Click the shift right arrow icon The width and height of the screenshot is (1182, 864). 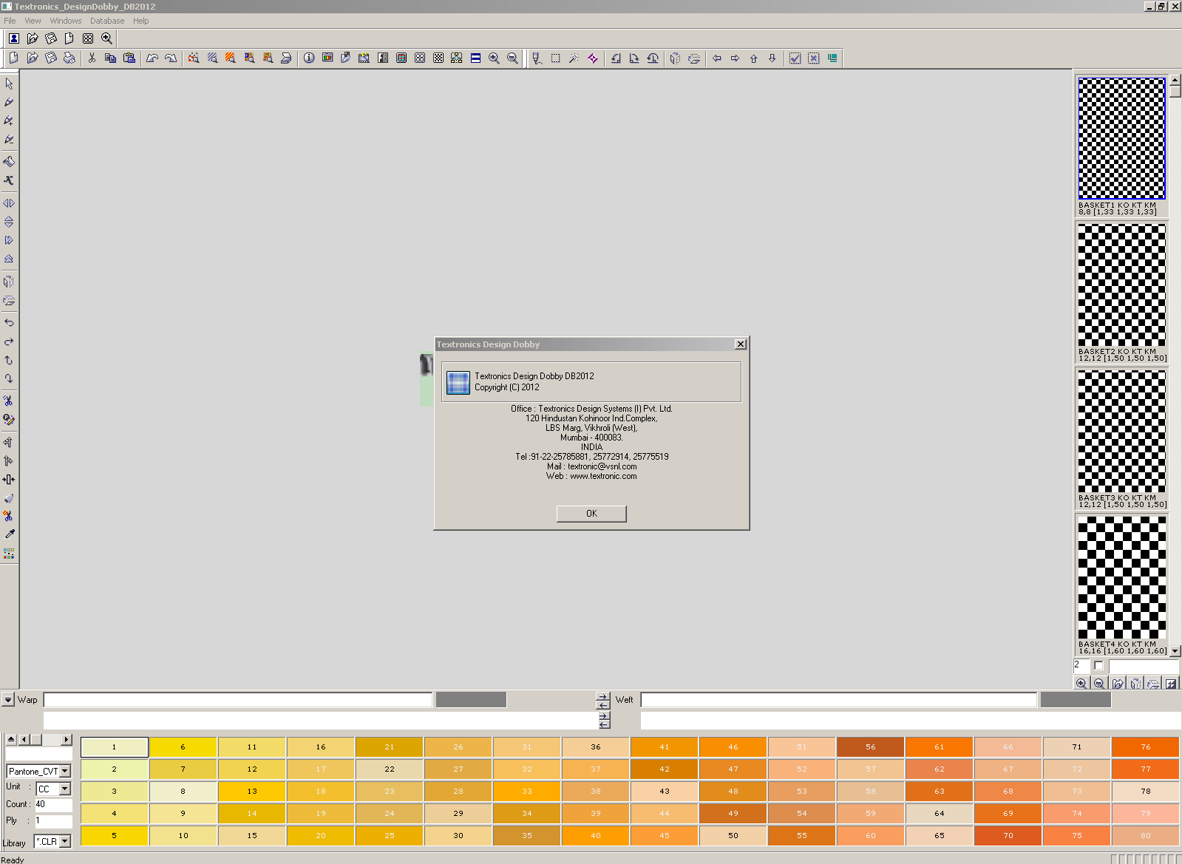tap(735, 58)
